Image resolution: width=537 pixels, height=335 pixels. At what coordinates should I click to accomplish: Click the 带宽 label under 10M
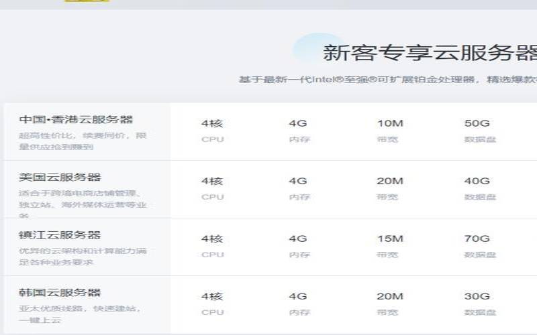[x=387, y=139]
